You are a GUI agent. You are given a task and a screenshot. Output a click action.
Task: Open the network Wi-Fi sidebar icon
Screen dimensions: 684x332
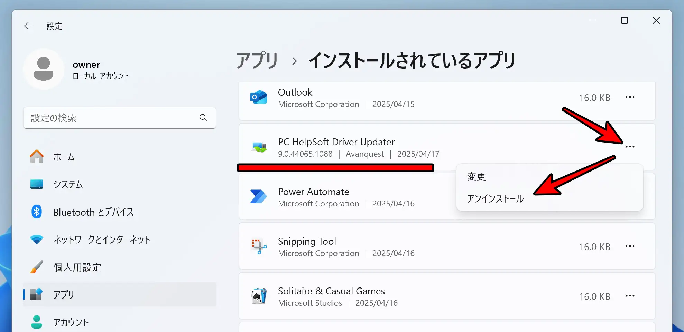pos(37,239)
